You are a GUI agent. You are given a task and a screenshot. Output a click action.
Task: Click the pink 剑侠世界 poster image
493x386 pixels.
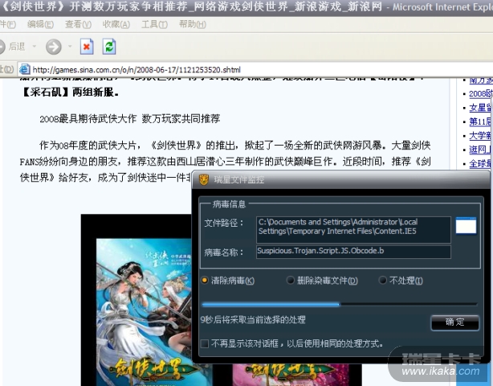291,375
